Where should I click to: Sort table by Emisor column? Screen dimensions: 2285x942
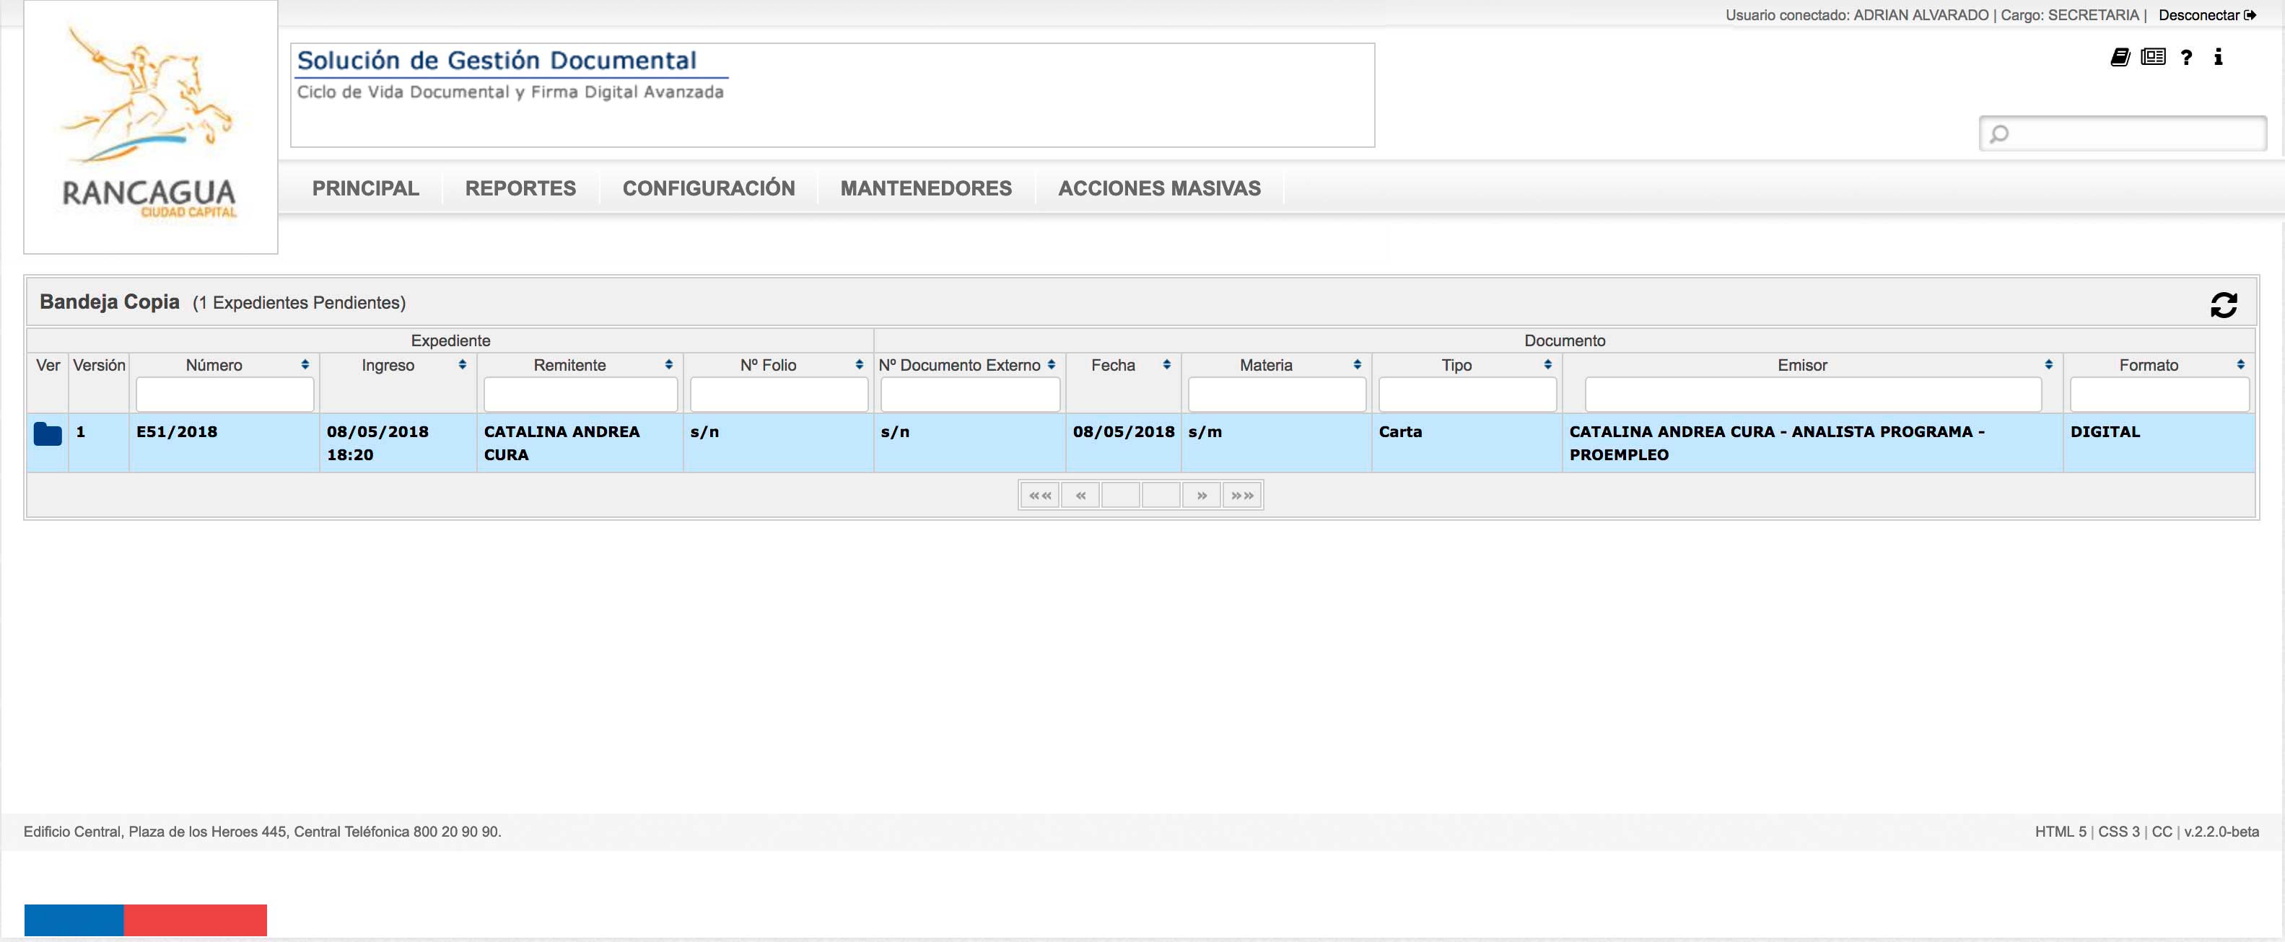pyautogui.click(x=2048, y=365)
